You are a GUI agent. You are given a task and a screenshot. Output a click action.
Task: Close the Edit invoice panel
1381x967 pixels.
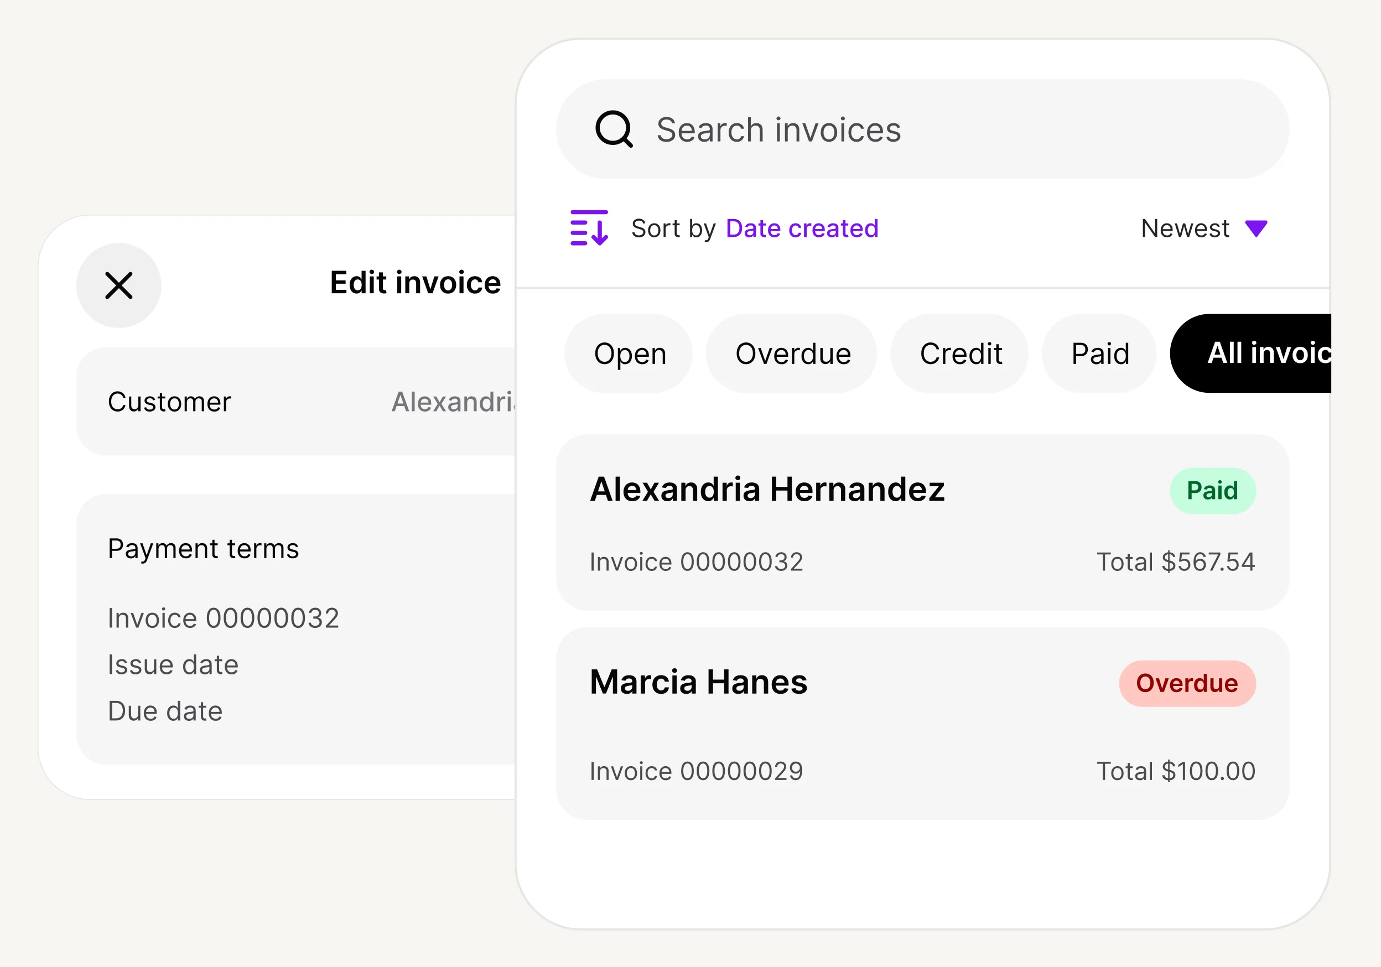coord(118,285)
